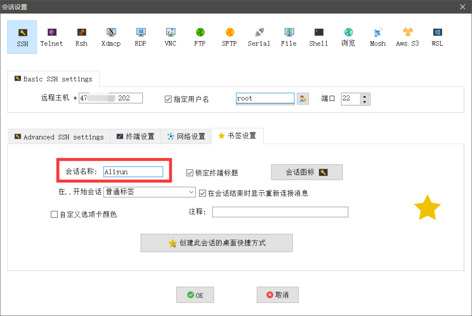Click inside the 注释 input field
The height and width of the screenshot is (316, 472).
280,212
